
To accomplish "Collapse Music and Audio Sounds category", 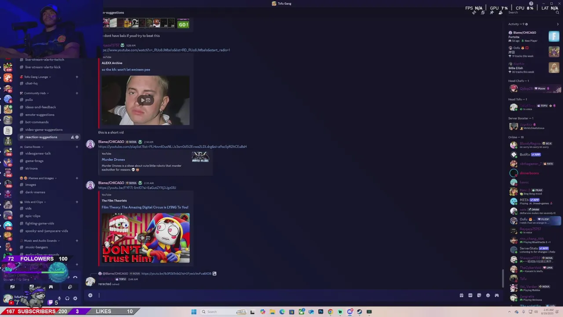I will click(x=40, y=241).
